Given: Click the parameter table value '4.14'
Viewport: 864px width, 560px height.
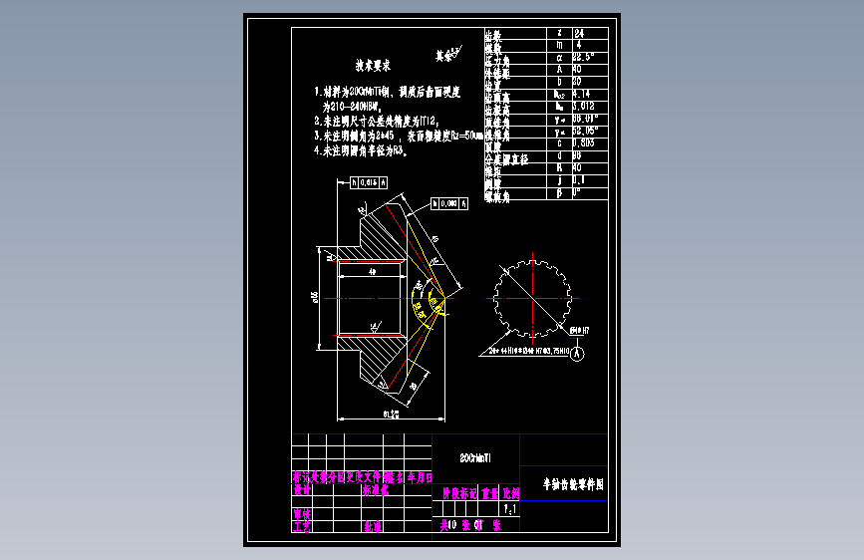Looking at the screenshot, I should [581, 94].
